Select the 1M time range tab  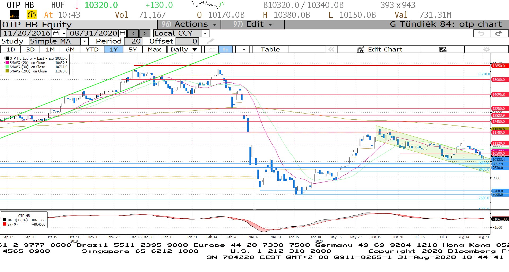coord(50,49)
